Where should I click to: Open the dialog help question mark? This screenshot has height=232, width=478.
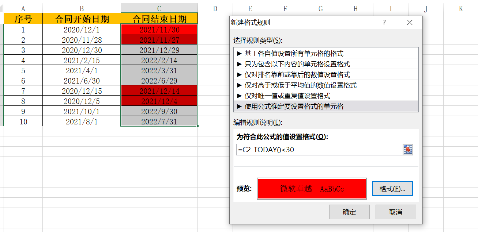click(x=384, y=23)
